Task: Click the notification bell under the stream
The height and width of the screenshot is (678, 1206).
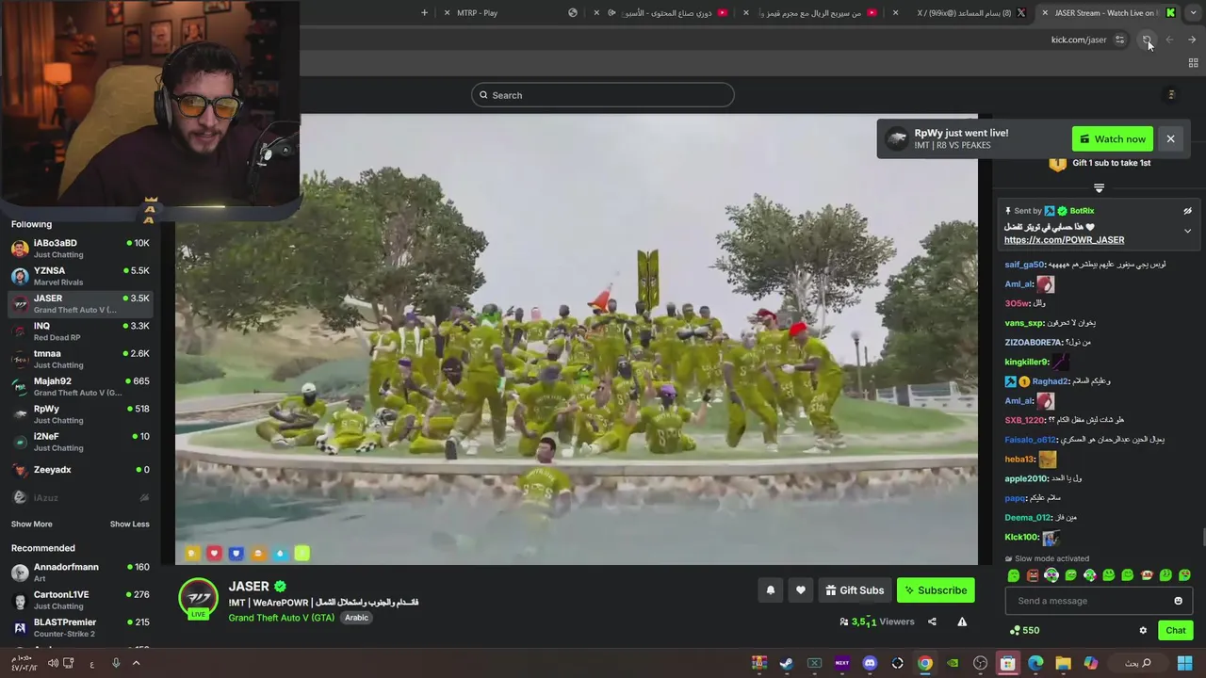Action: click(770, 590)
